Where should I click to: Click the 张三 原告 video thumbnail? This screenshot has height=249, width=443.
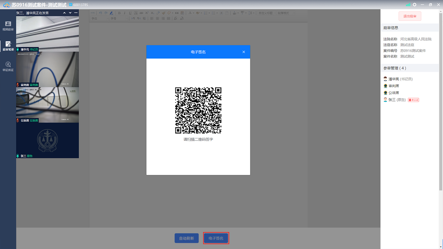click(x=48, y=140)
